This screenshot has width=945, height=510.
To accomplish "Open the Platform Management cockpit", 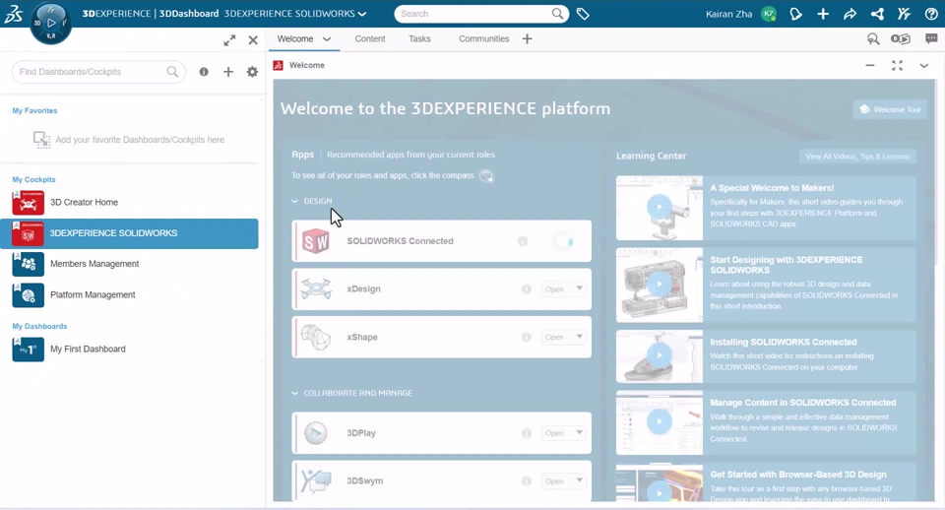I will click(129, 294).
